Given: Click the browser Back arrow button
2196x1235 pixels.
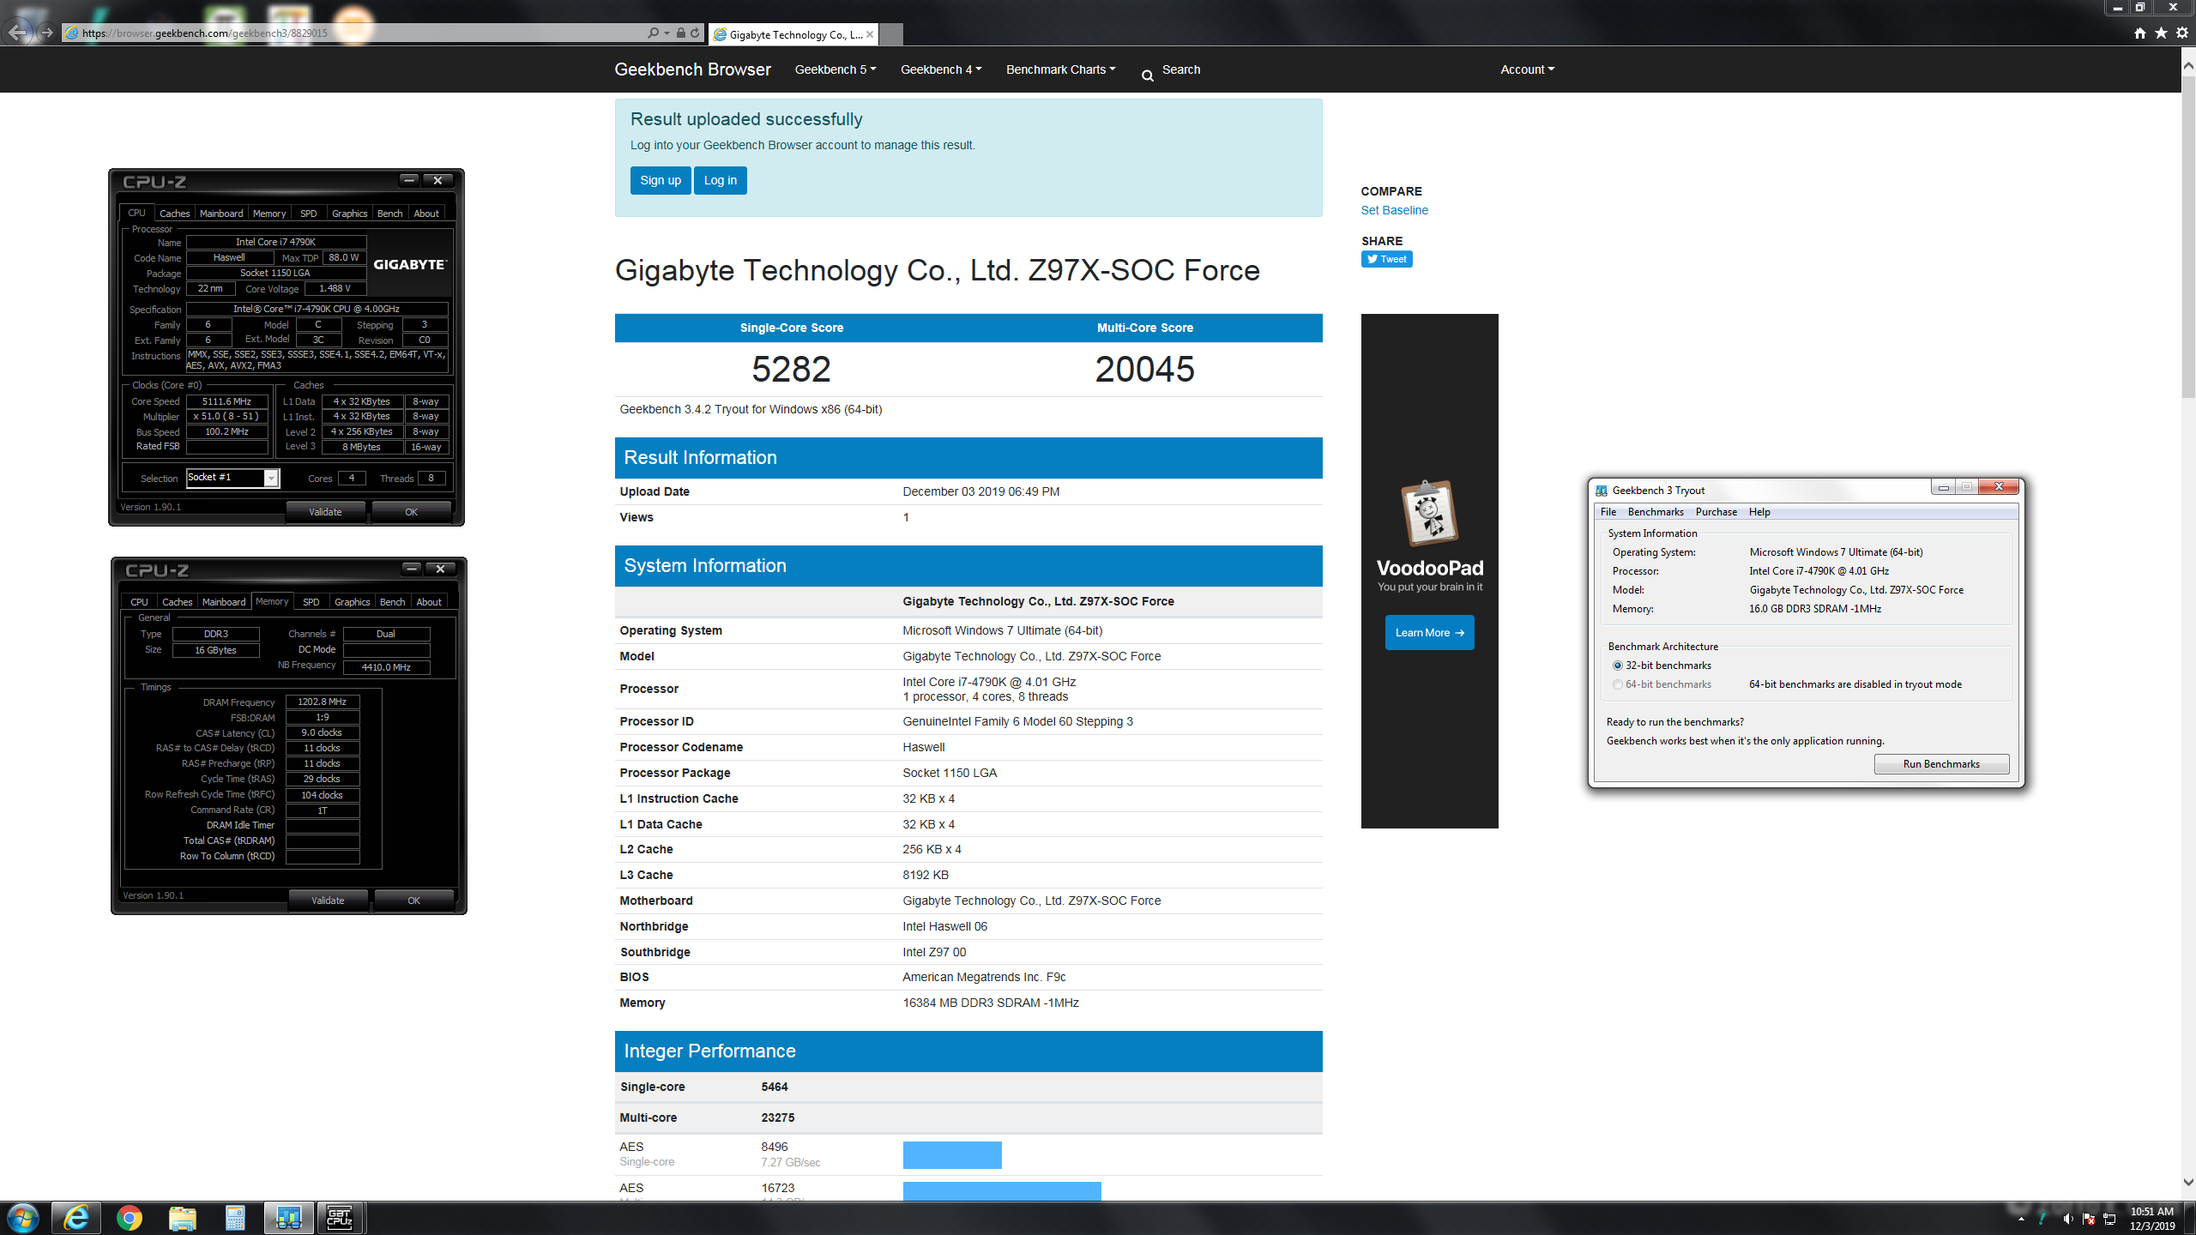Looking at the screenshot, I should point(18,33).
